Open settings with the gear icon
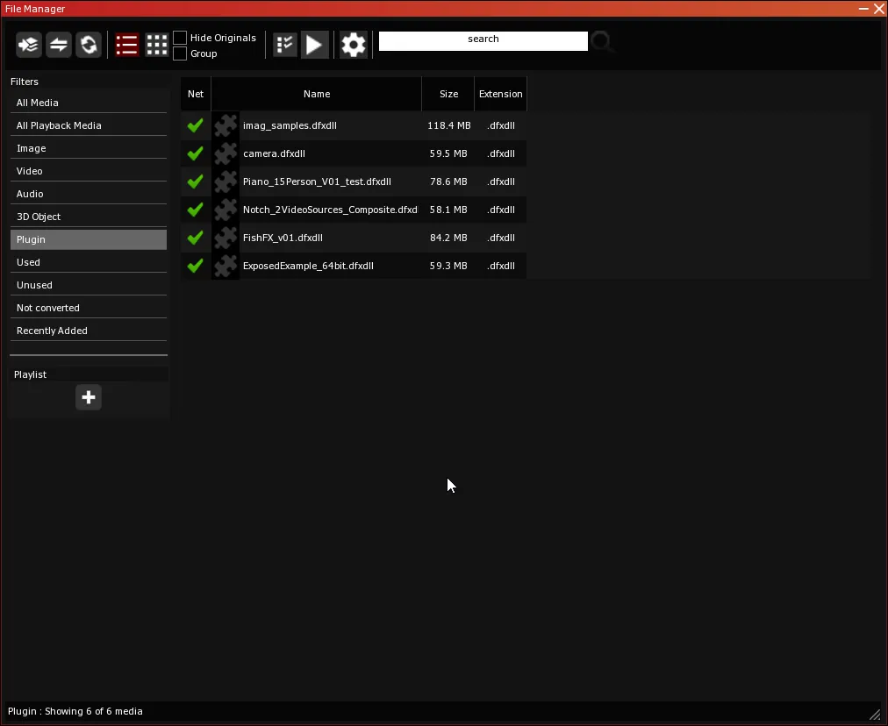This screenshot has height=726, width=888. point(354,45)
